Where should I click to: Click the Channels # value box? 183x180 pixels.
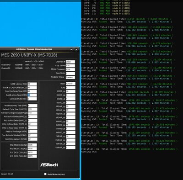coord(70,62)
